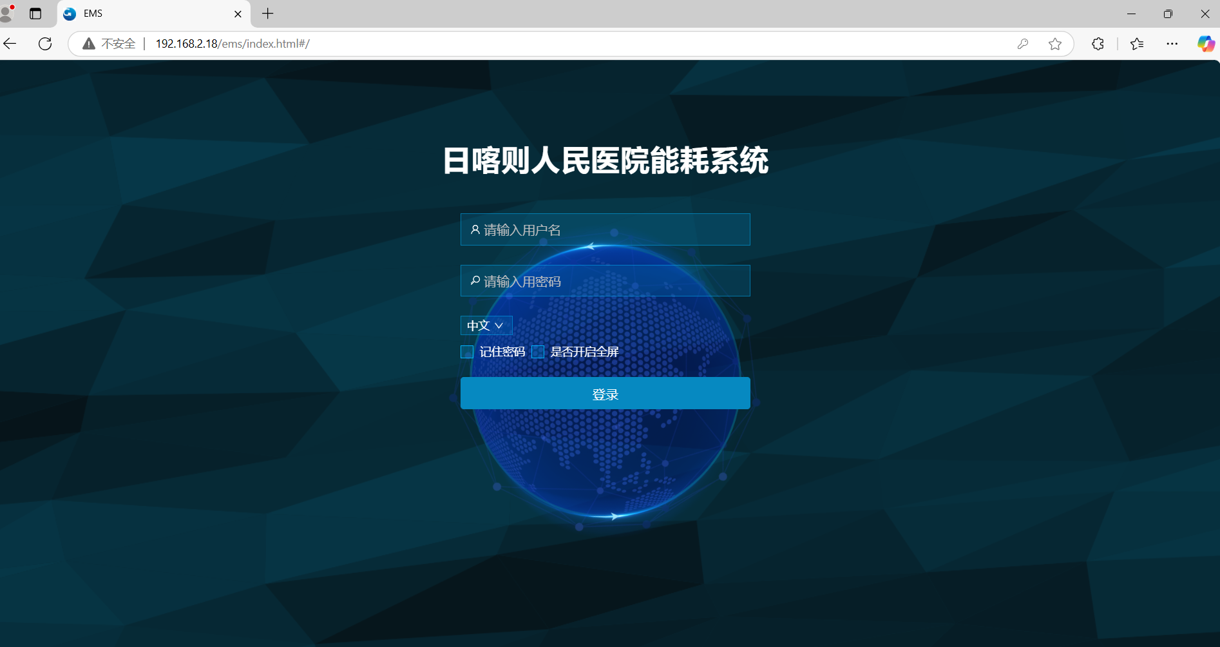1220x647 pixels.
Task: Click the browser back arrow
Action: 10,44
